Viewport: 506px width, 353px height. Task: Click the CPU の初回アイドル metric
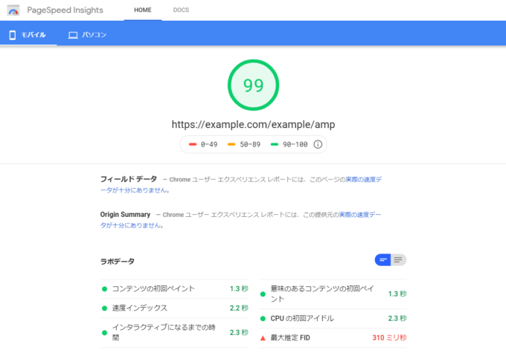(333, 319)
